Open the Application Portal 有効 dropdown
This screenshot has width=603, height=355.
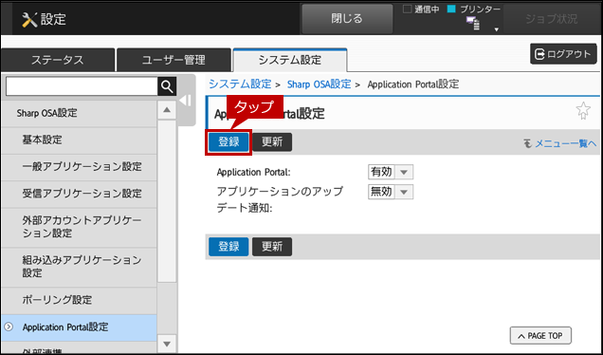point(391,172)
